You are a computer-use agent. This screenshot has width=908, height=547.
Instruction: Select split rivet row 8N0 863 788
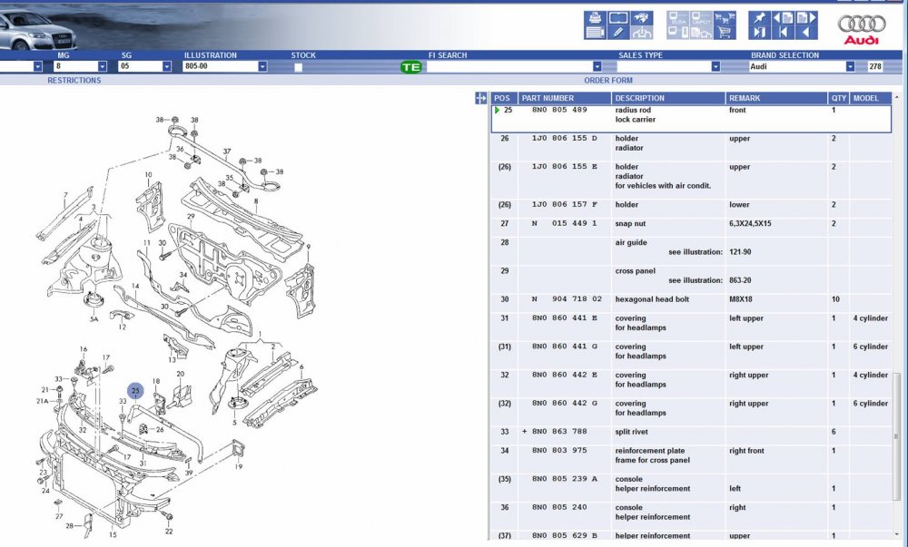point(691,432)
